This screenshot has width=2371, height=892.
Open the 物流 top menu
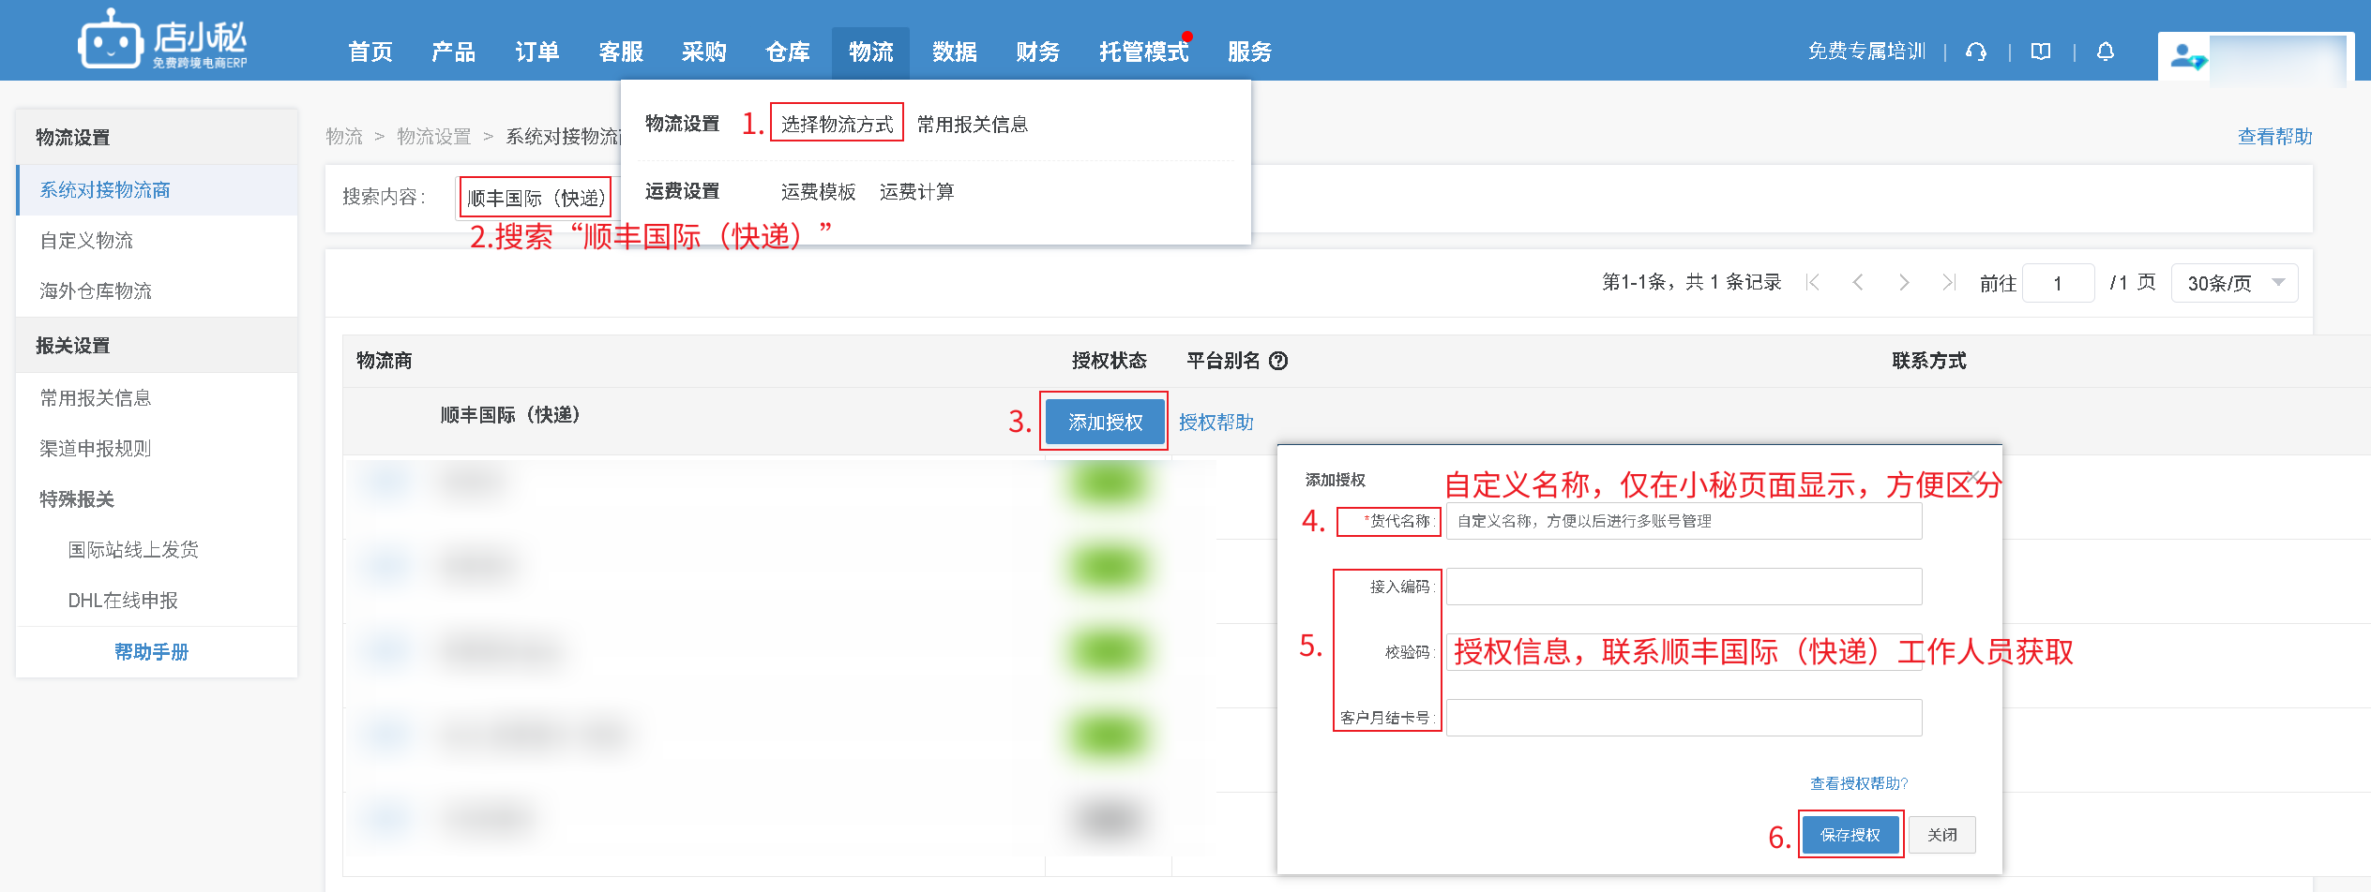(870, 52)
